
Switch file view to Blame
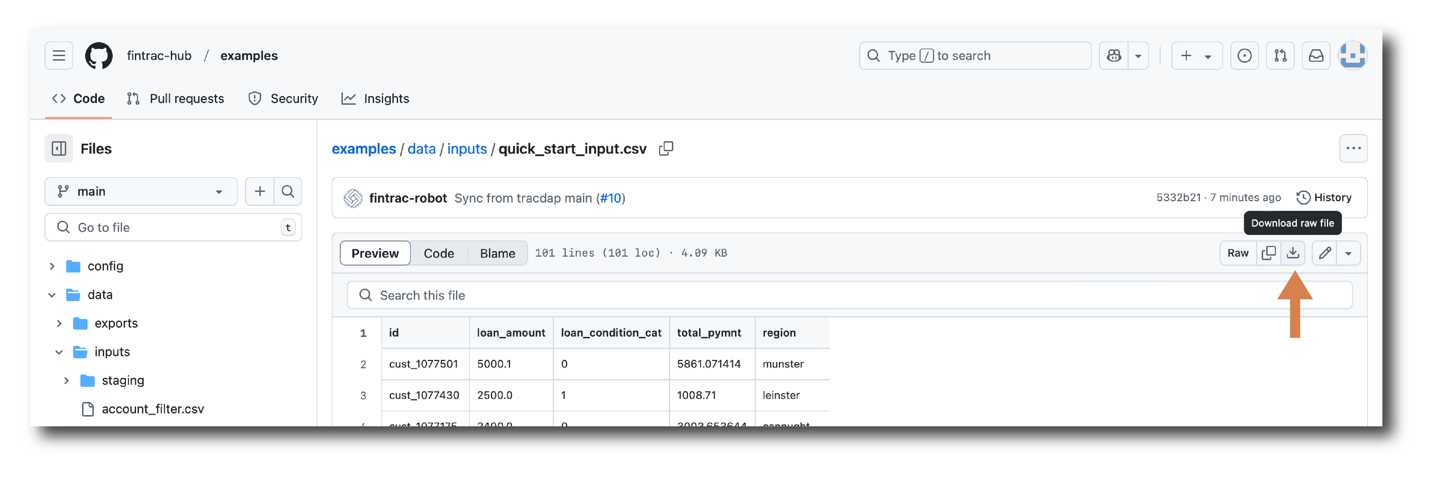pyautogui.click(x=497, y=253)
